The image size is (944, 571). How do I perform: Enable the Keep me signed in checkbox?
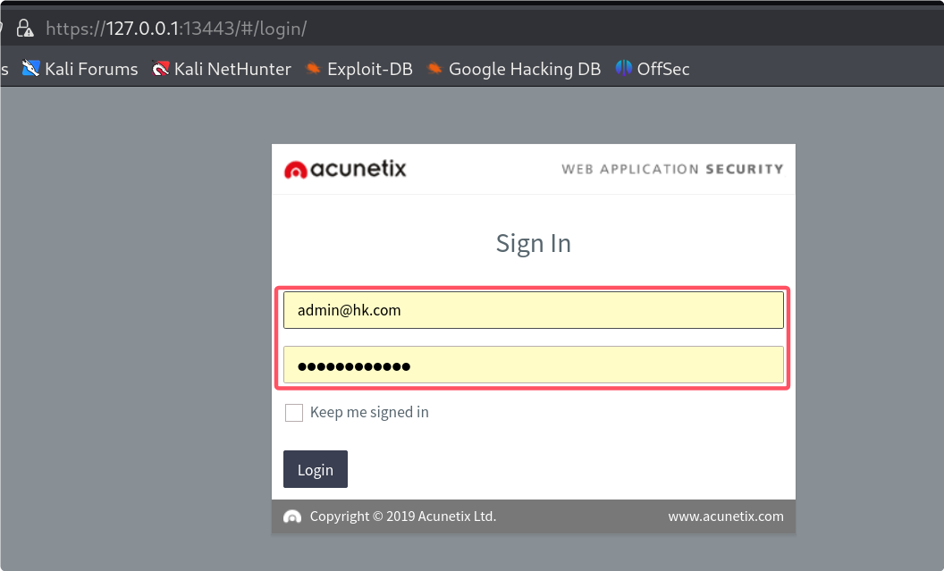[x=294, y=413]
